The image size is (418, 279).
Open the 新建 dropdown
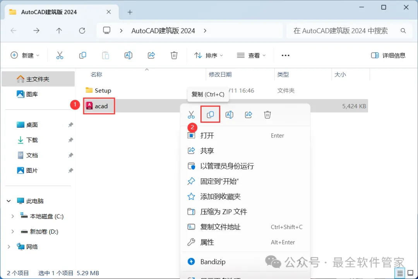[25, 55]
